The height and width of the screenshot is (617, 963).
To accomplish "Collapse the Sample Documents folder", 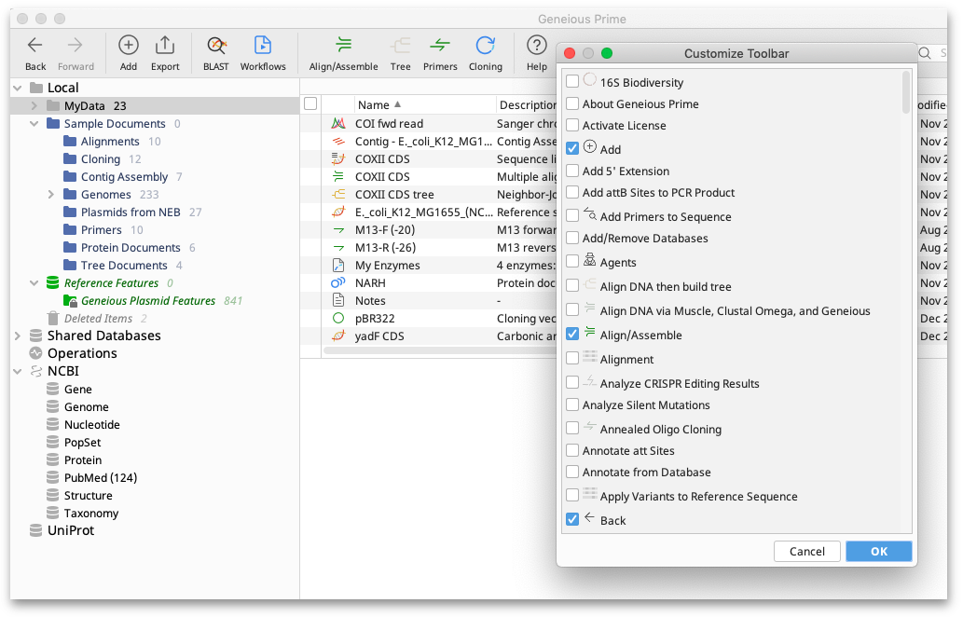I will pyautogui.click(x=34, y=124).
